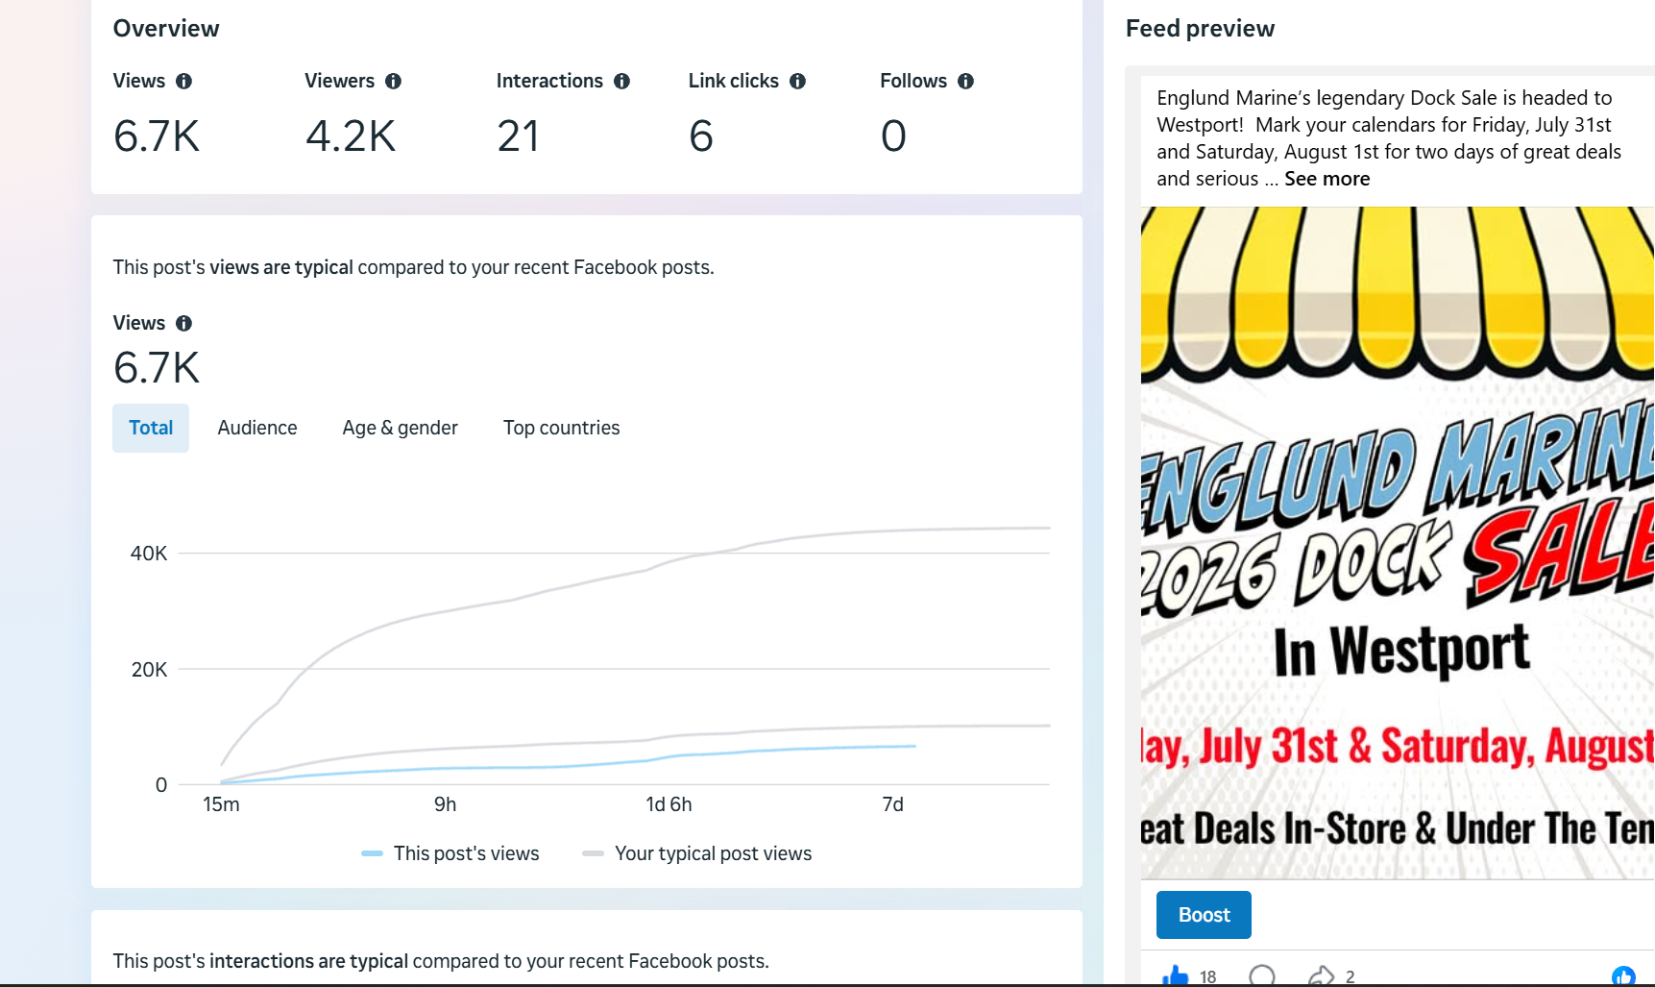This screenshot has height=987, width=1655.
Task: Click the 6.7K Views value in Overview
Action: (157, 136)
